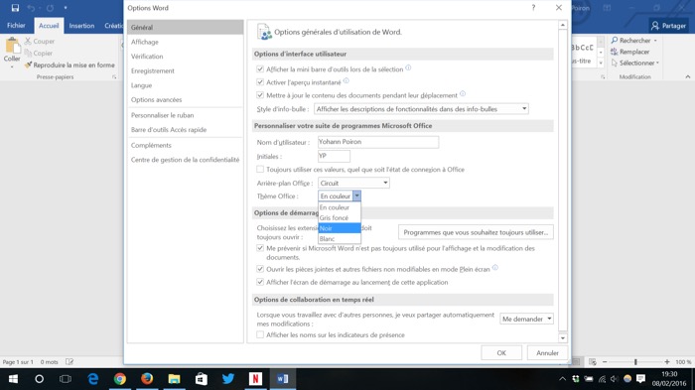Click the Coller paste icon
The image size is (695, 390).
coord(12,46)
